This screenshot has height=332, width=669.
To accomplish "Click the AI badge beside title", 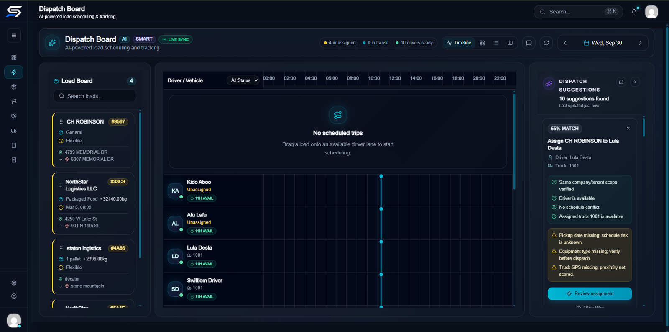I will 124,39.
